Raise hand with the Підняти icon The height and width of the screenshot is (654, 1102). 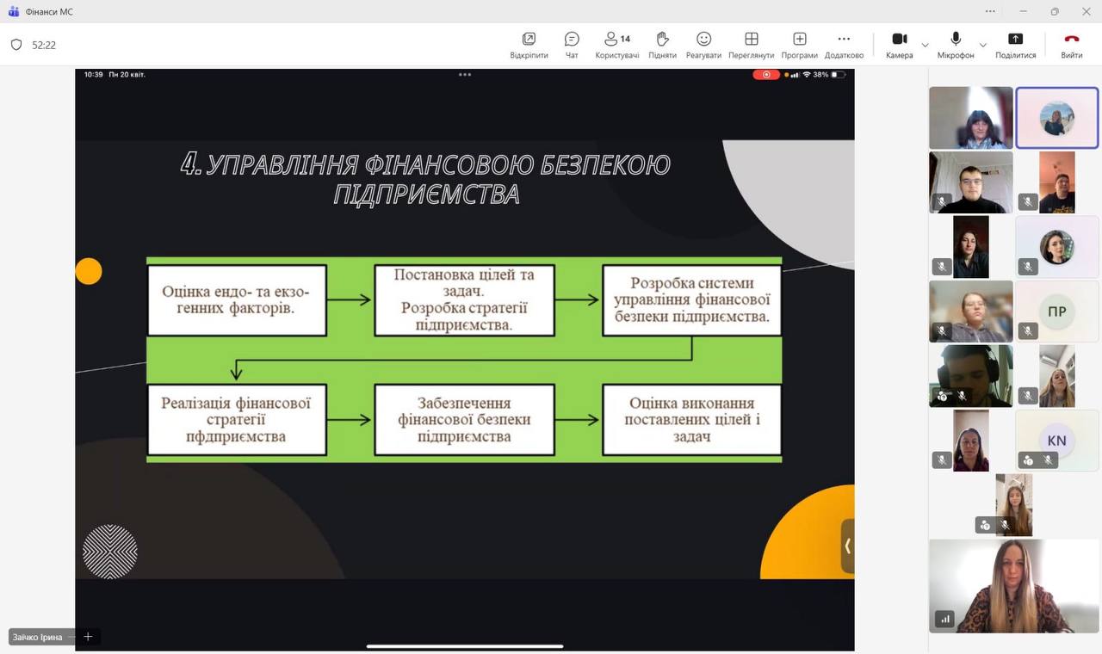[662, 44]
